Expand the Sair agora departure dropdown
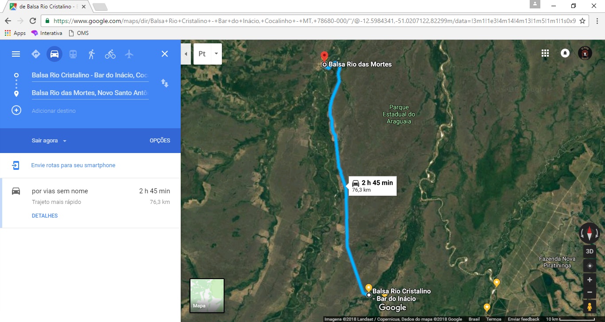 click(49, 141)
